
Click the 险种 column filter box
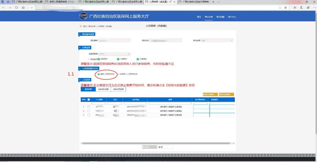click(x=170, y=103)
